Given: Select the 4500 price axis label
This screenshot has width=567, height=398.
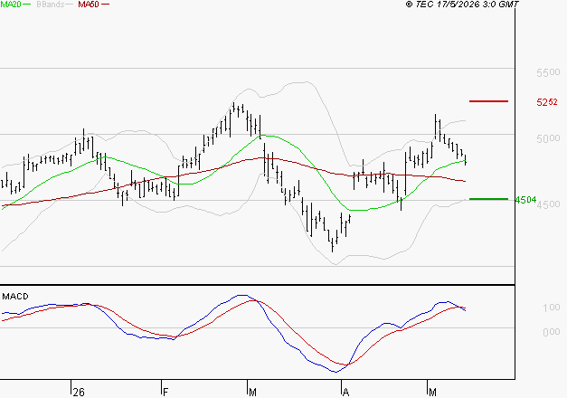Looking at the screenshot, I should click(x=548, y=204).
